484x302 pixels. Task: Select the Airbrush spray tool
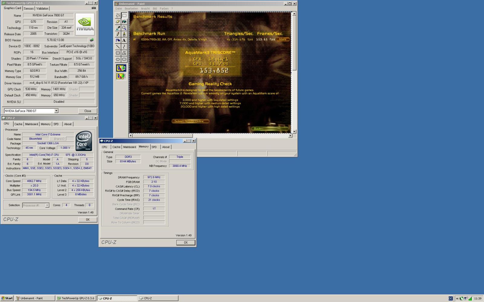[118, 40]
